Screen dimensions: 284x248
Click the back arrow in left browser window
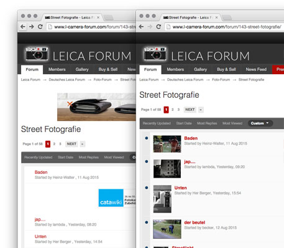[x=23, y=27]
